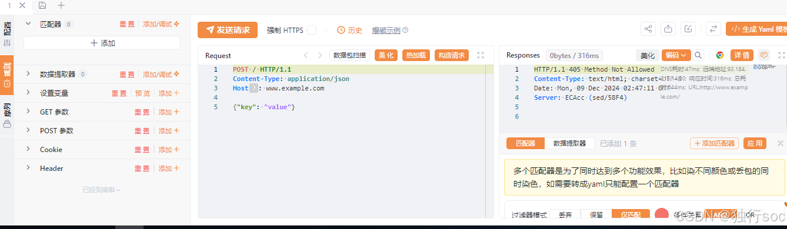Select the OR condition option
Viewport: 787px width, 229px height.
click(750, 215)
